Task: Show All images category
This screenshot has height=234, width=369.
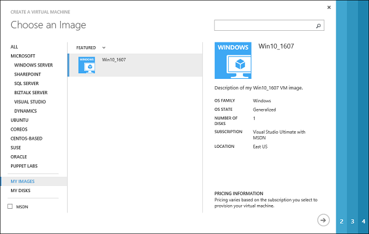Action: [14, 47]
